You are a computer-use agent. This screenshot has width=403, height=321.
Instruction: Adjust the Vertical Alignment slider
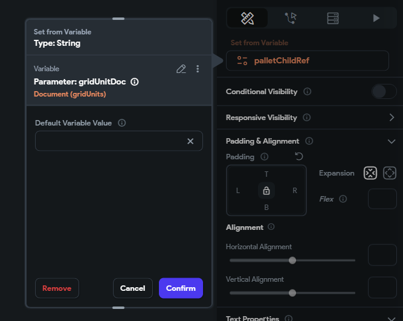pyautogui.click(x=292, y=293)
